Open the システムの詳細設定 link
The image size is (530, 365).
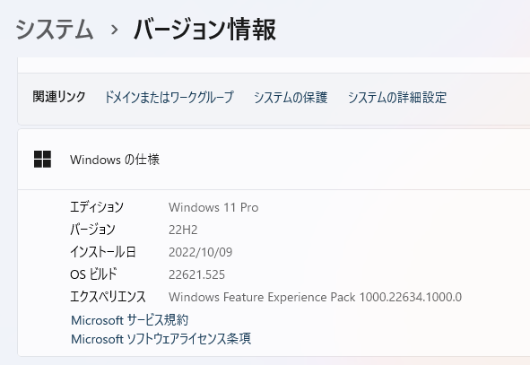click(x=397, y=98)
